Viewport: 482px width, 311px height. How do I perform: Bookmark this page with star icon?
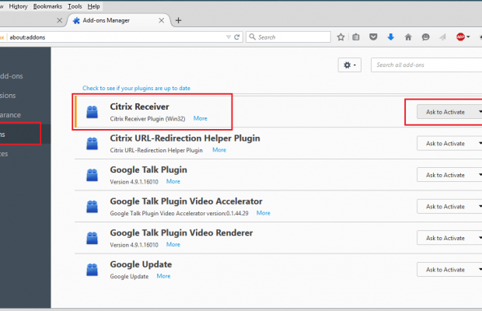(341, 37)
